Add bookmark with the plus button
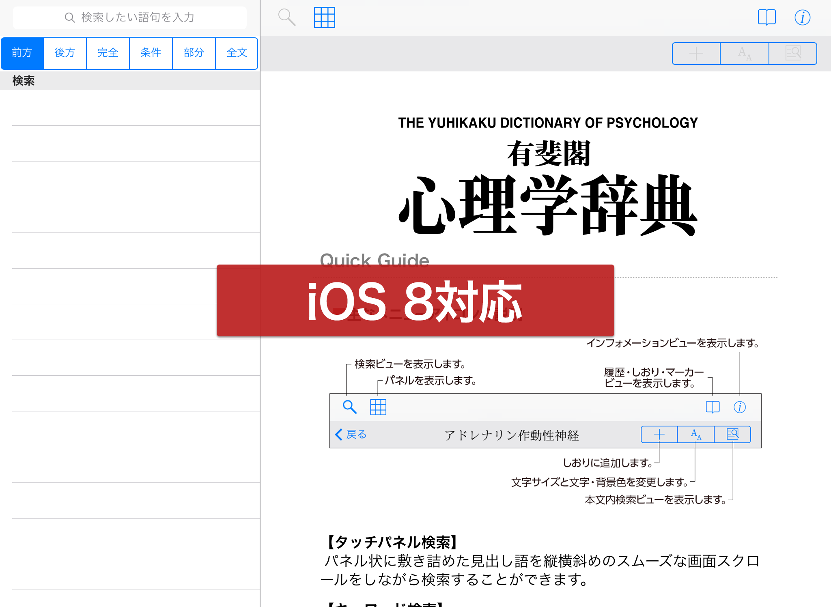This screenshot has height=607, width=831. (696, 54)
